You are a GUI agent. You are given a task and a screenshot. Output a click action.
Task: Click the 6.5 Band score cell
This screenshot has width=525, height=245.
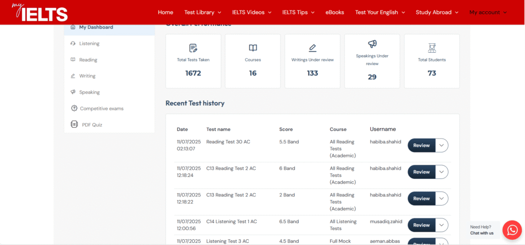(289, 221)
